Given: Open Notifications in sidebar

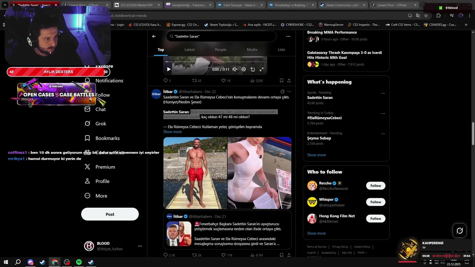Looking at the screenshot, I should point(104,80).
